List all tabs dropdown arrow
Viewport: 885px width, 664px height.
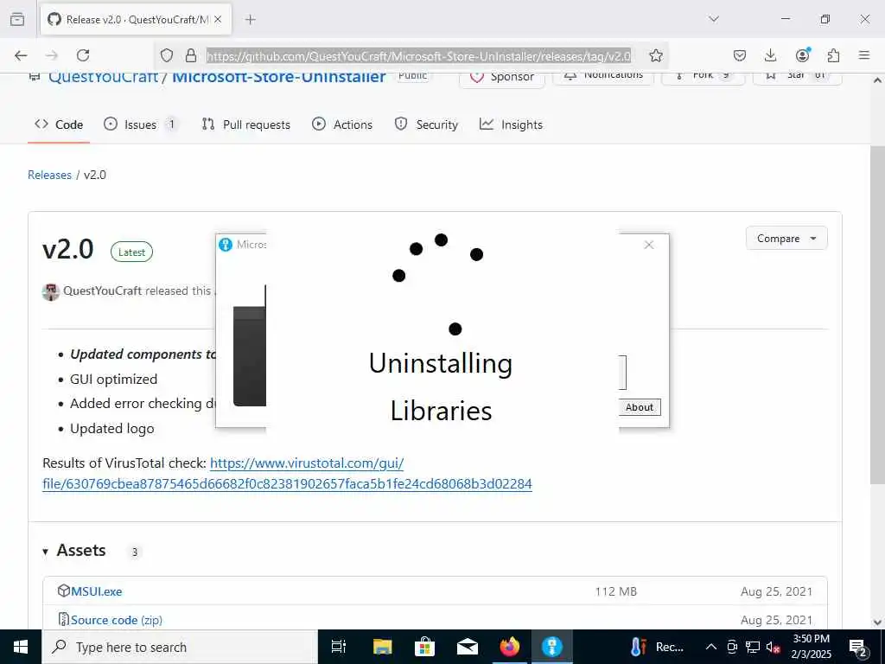click(714, 19)
